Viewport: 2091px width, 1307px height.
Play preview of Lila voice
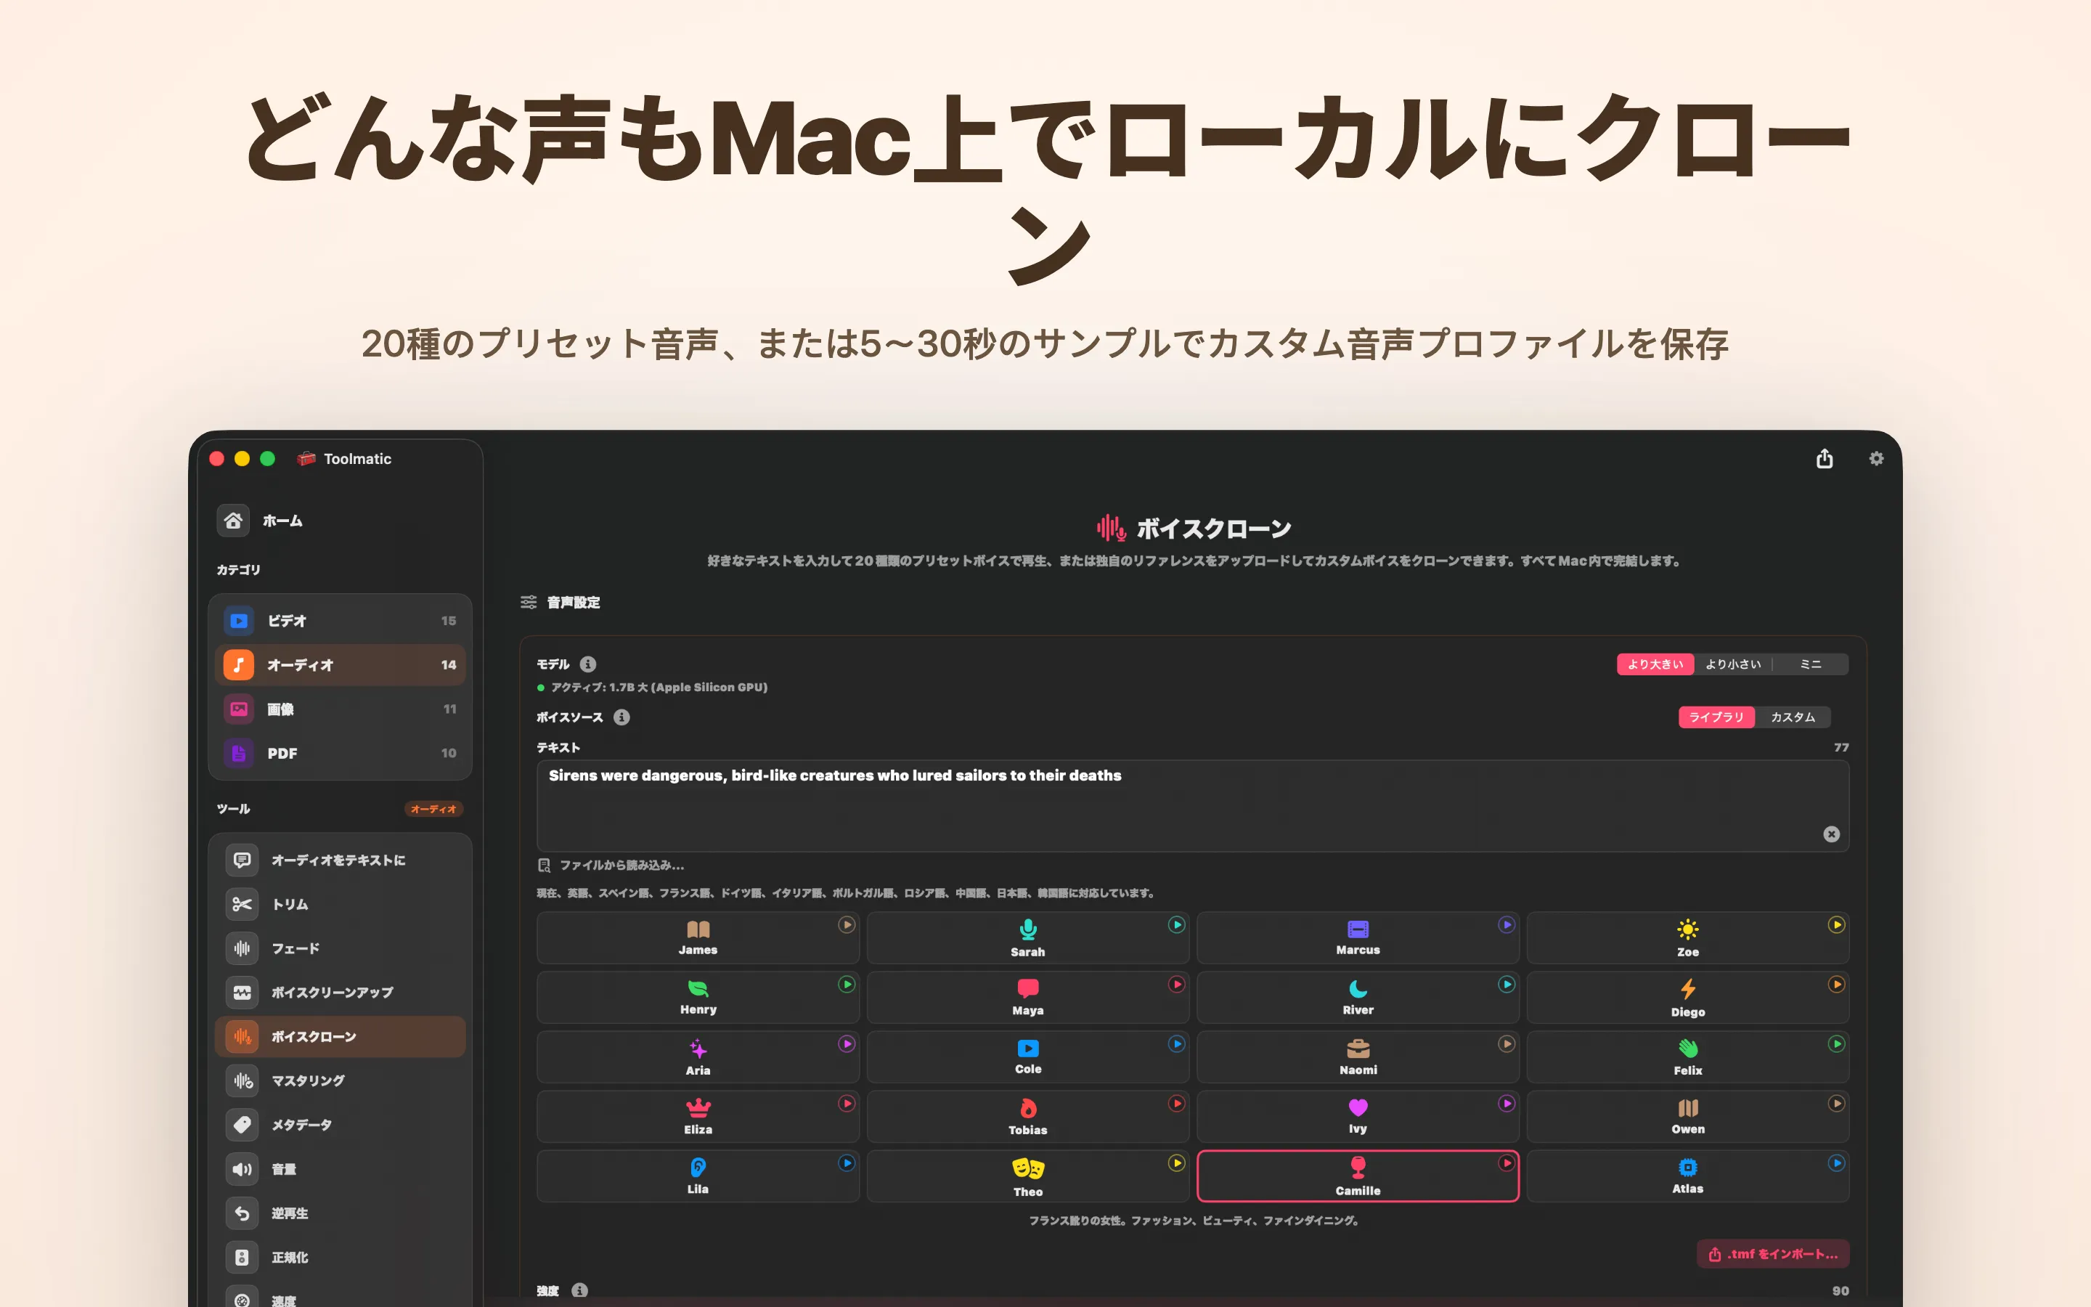point(847,1163)
